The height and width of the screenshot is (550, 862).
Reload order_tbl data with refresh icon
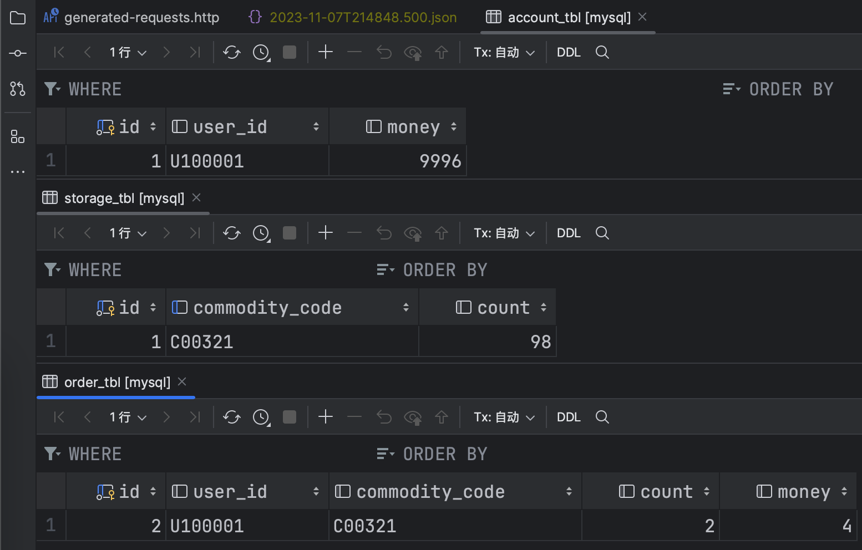[232, 417]
